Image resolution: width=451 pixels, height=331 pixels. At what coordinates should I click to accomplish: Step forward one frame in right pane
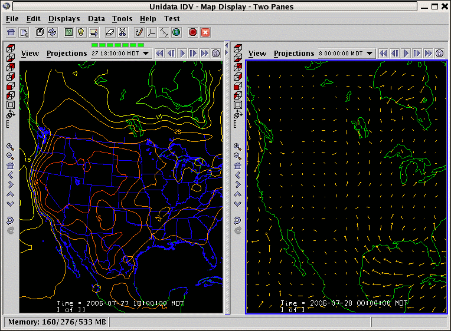click(417, 53)
